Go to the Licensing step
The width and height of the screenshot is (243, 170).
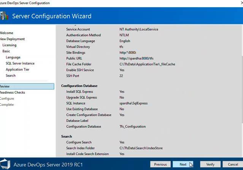point(9,45)
